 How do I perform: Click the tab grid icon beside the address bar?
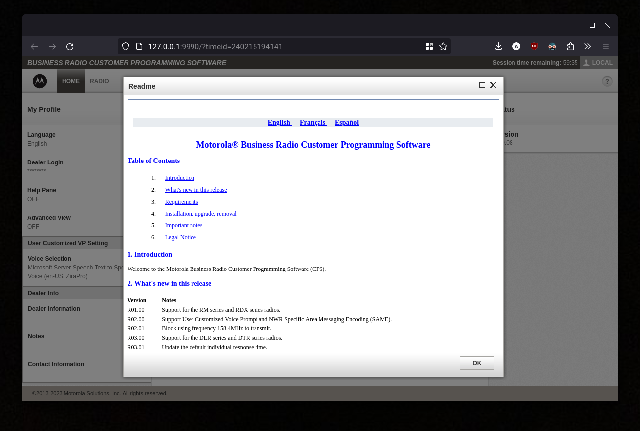[x=429, y=46]
